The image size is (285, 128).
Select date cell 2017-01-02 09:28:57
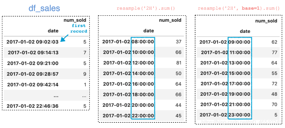point(33,74)
